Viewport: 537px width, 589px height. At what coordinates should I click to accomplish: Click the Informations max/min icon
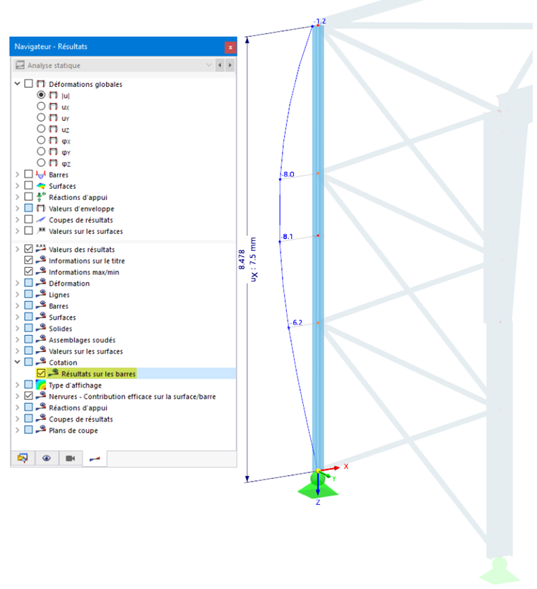pyautogui.click(x=41, y=271)
